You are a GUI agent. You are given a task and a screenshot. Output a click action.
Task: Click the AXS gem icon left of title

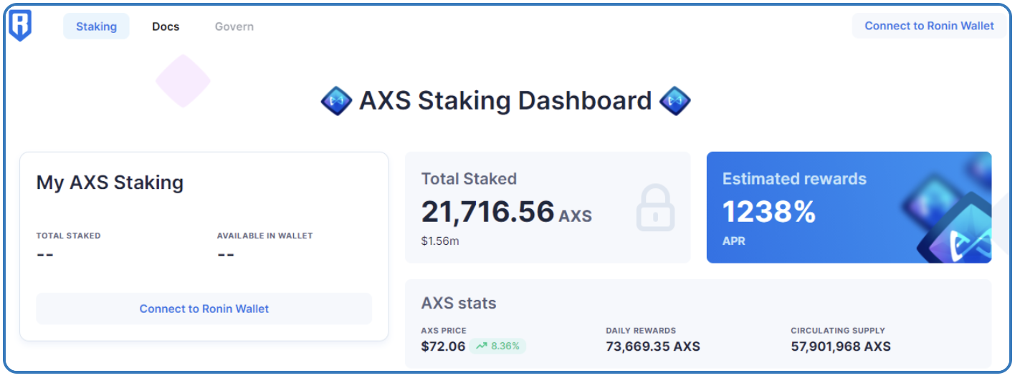[x=336, y=101]
